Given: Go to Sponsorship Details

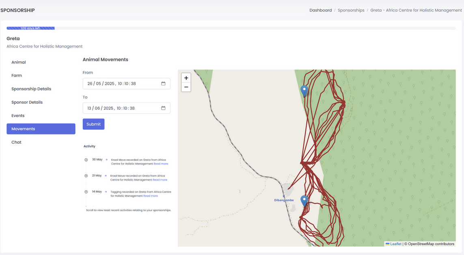Looking at the screenshot, I should pyautogui.click(x=41, y=89).
